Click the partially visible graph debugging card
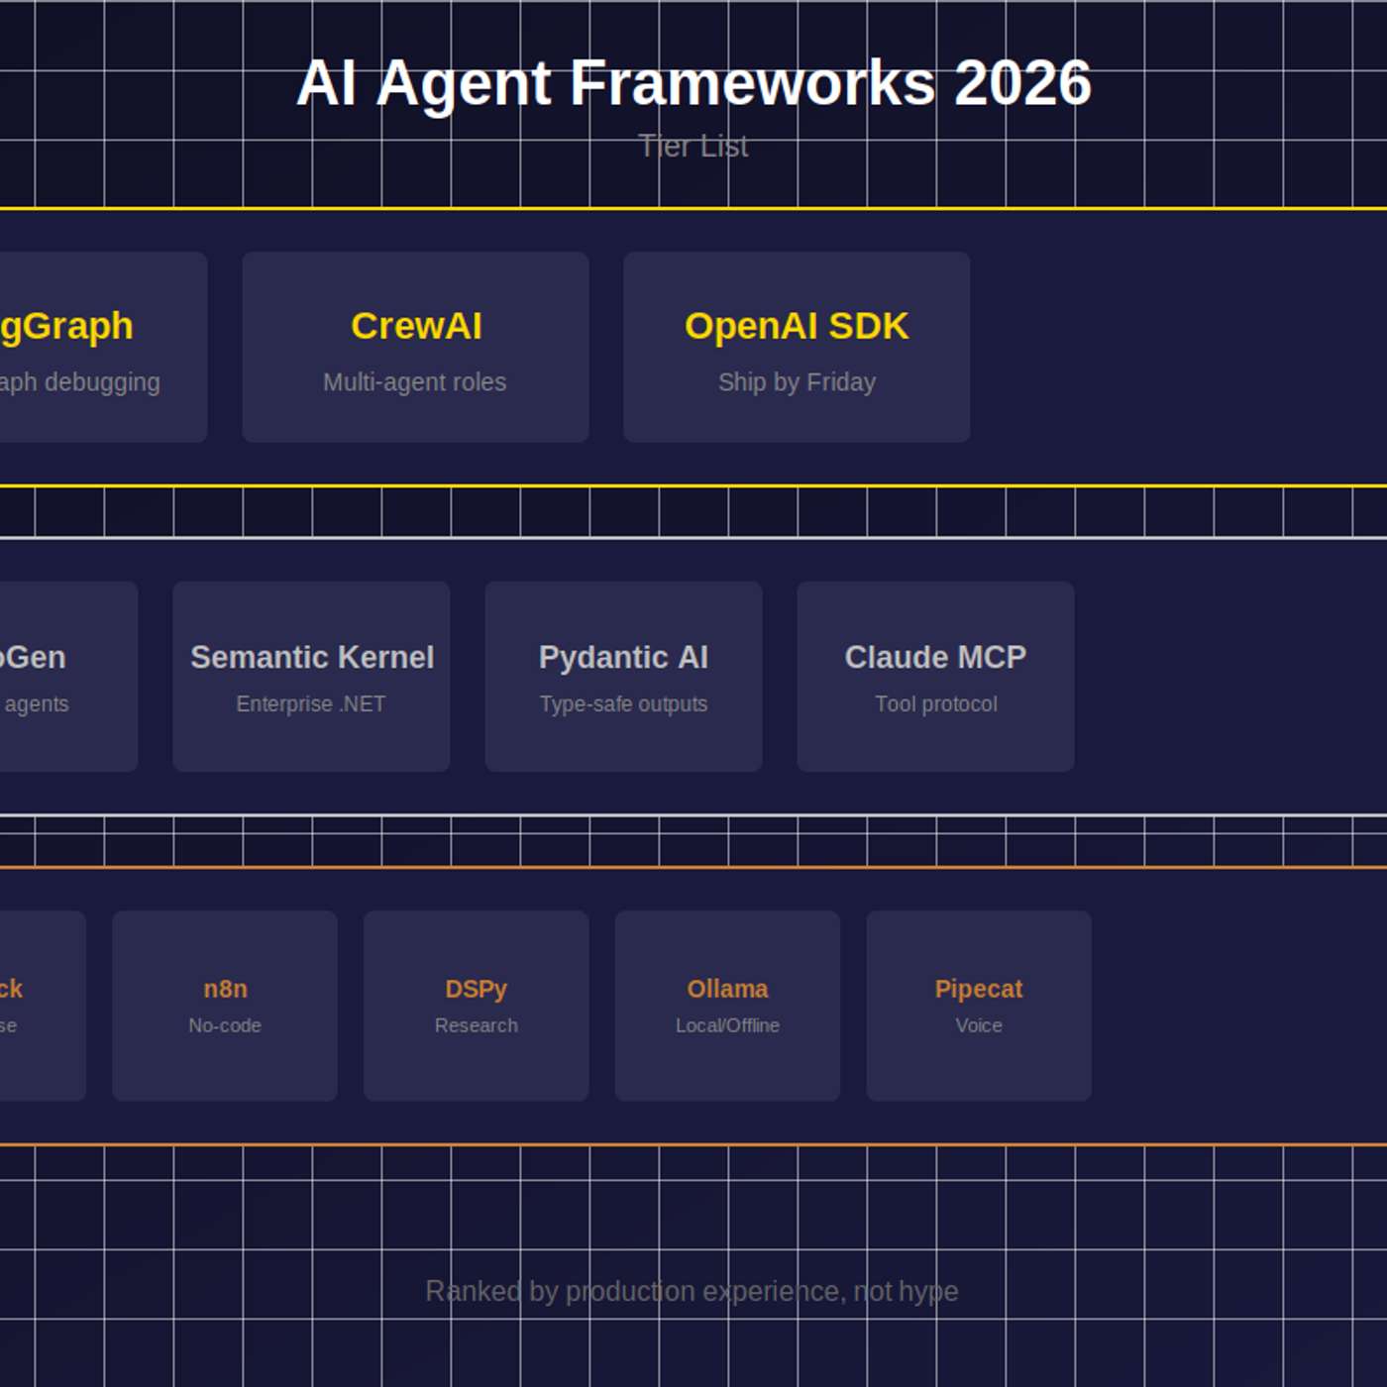 103,347
